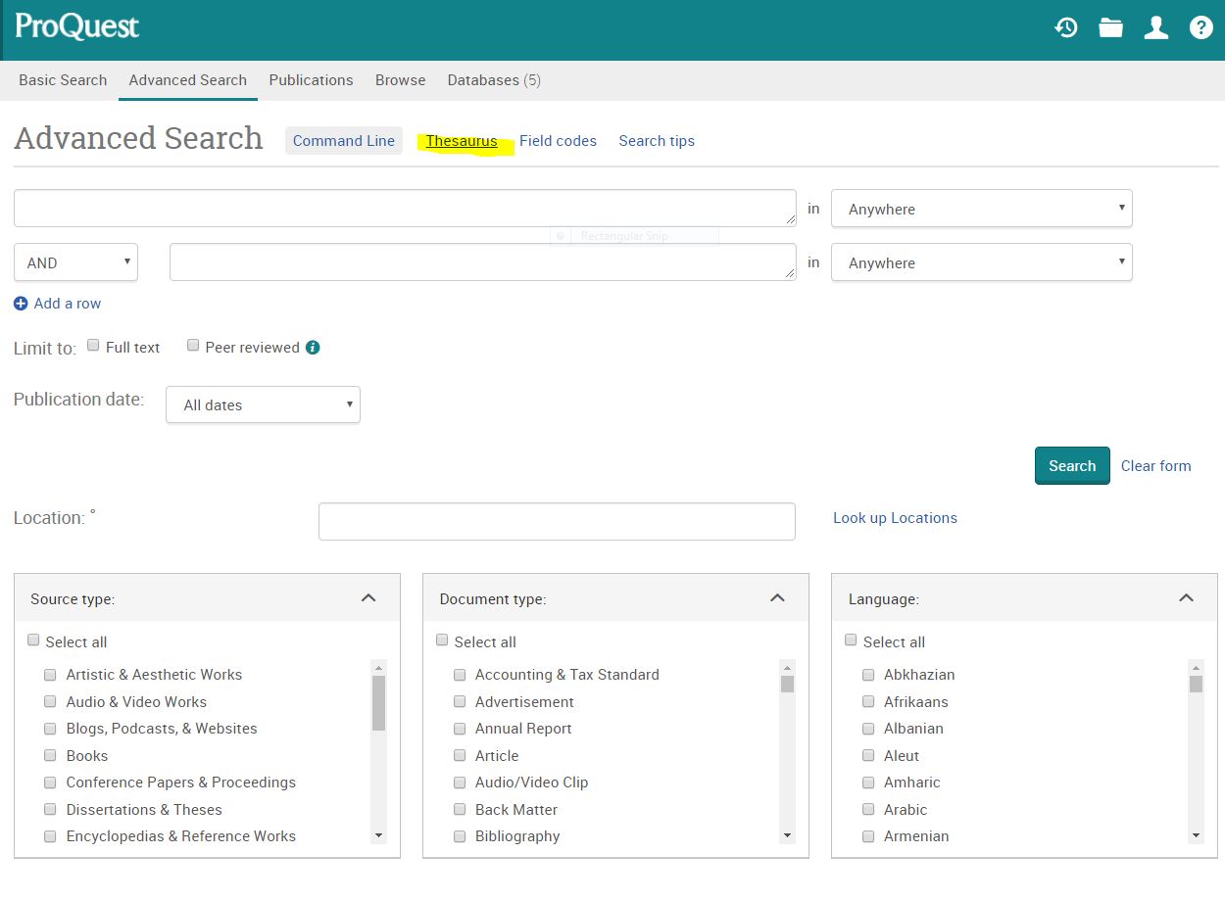Screen dimensions: 1225x901
Task: Click the Location text input field
Action: pos(557,521)
